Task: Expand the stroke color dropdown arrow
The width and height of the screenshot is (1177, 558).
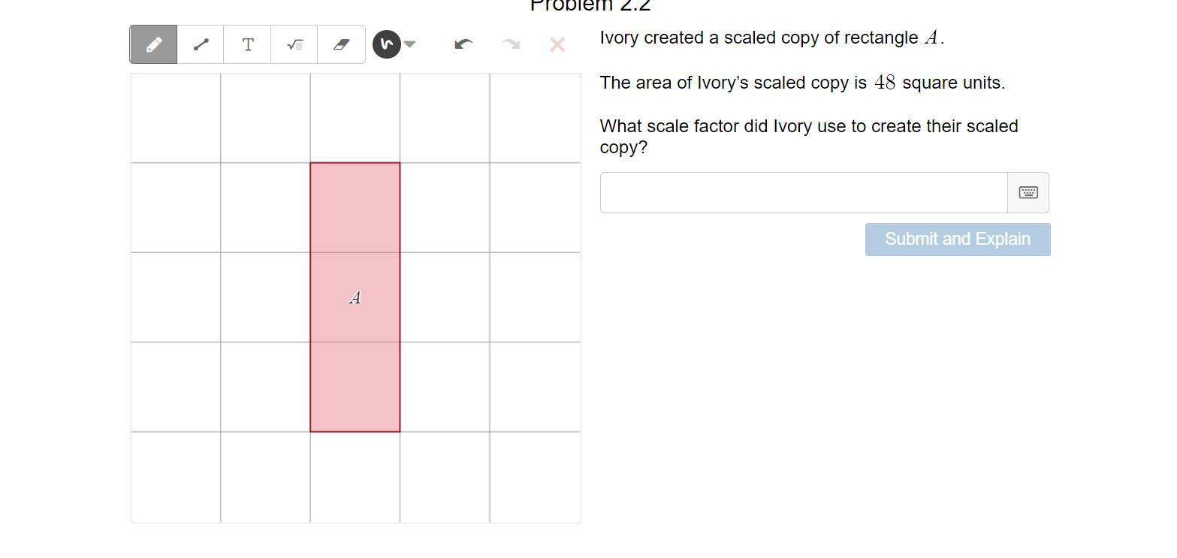Action: 410,44
